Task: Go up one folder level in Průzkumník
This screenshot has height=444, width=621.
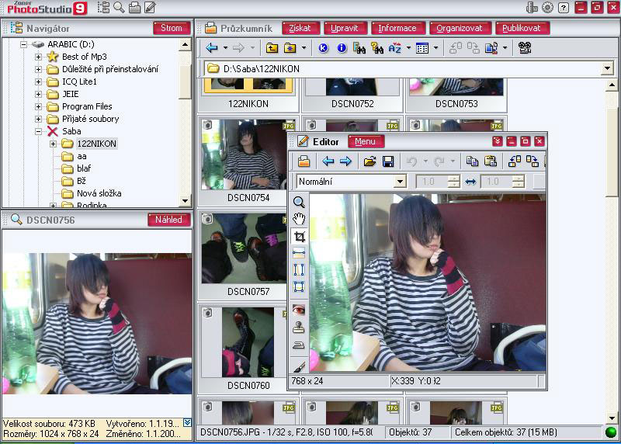Action: [x=272, y=48]
